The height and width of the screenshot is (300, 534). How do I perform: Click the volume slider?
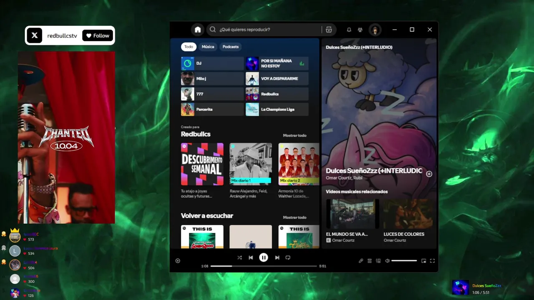(404, 261)
